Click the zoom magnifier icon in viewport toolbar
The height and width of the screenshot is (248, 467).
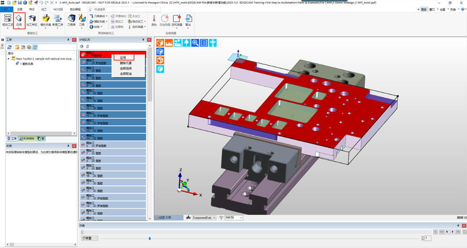click(195, 43)
